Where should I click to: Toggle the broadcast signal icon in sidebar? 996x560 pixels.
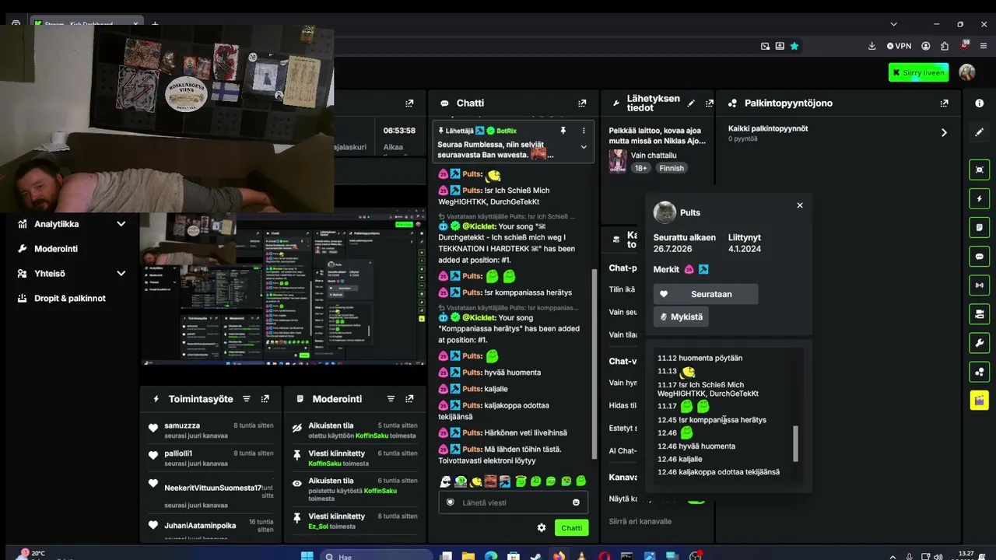coord(979,285)
